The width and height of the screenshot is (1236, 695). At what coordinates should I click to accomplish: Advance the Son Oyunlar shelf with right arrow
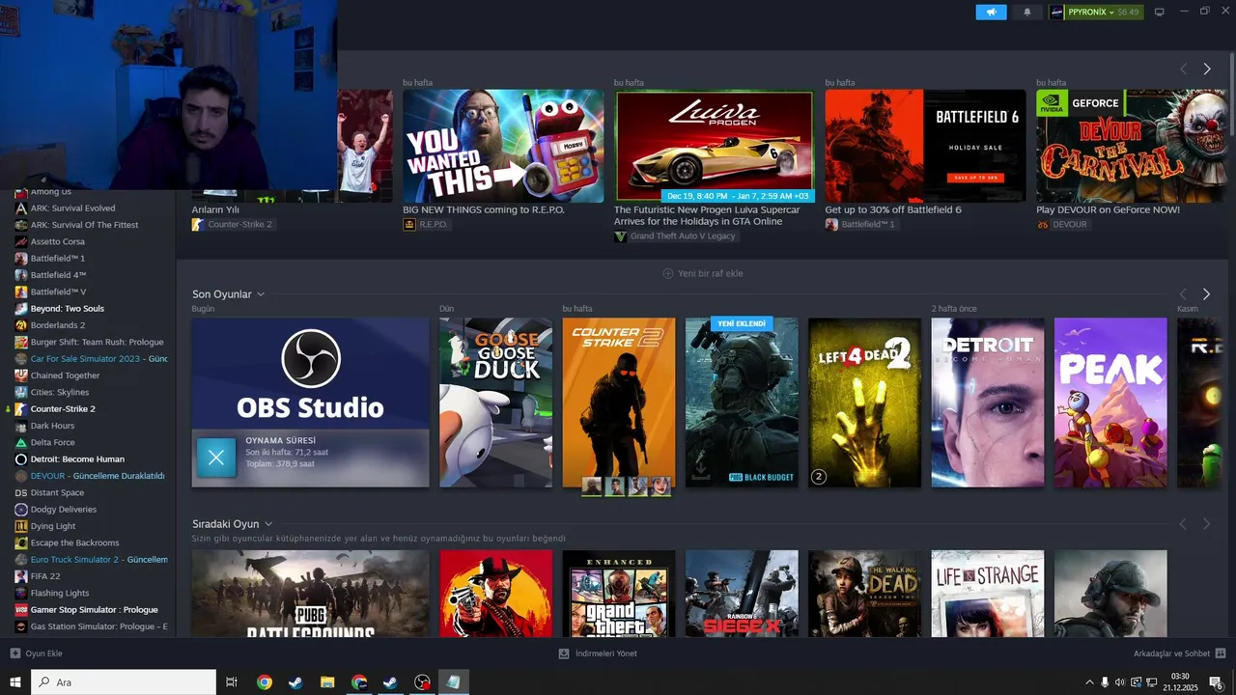click(x=1206, y=294)
